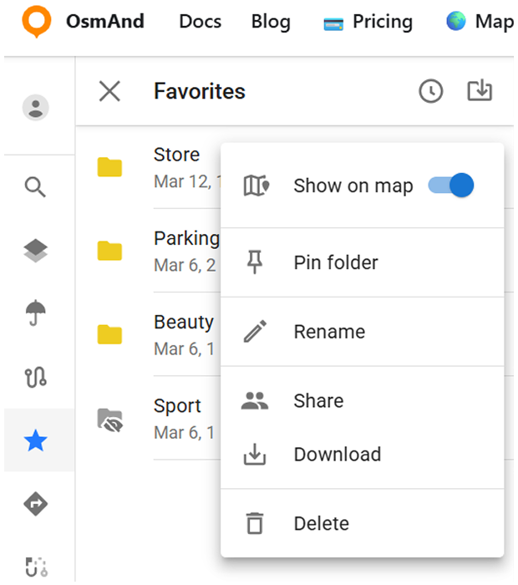Select Share in the folder menu

coord(318,401)
